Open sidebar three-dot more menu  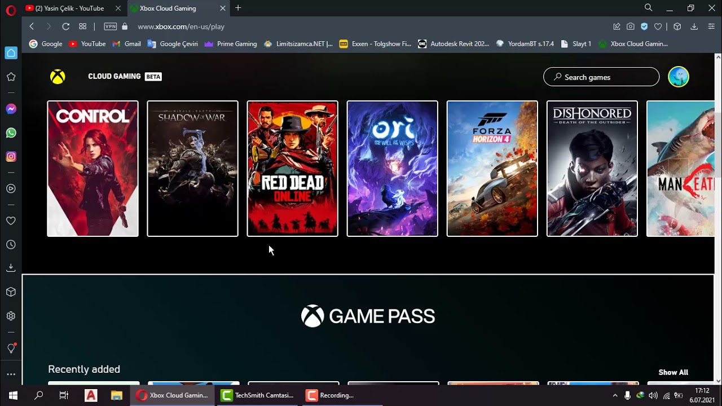[11, 374]
